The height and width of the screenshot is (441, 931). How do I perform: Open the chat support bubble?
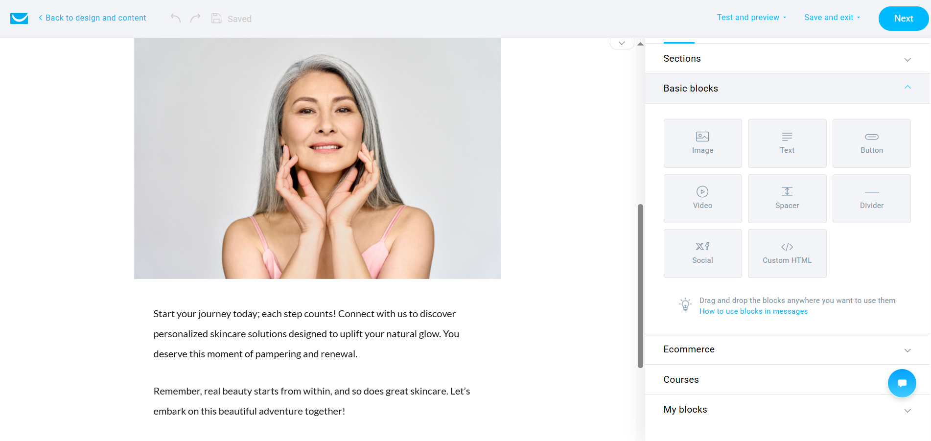[902, 383]
